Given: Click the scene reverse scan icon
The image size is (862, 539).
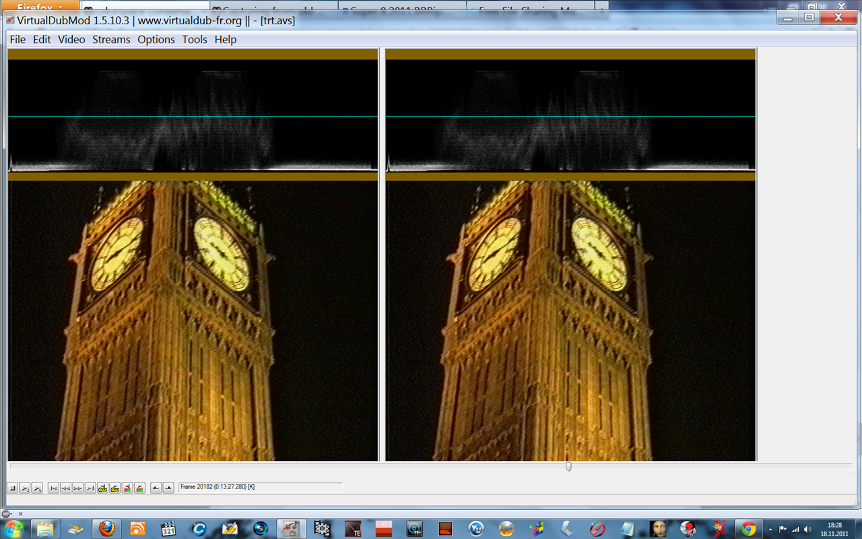Looking at the screenshot, I should click(x=127, y=488).
